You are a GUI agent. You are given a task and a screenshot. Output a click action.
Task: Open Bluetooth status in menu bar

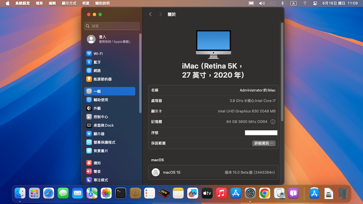pos(283,3)
